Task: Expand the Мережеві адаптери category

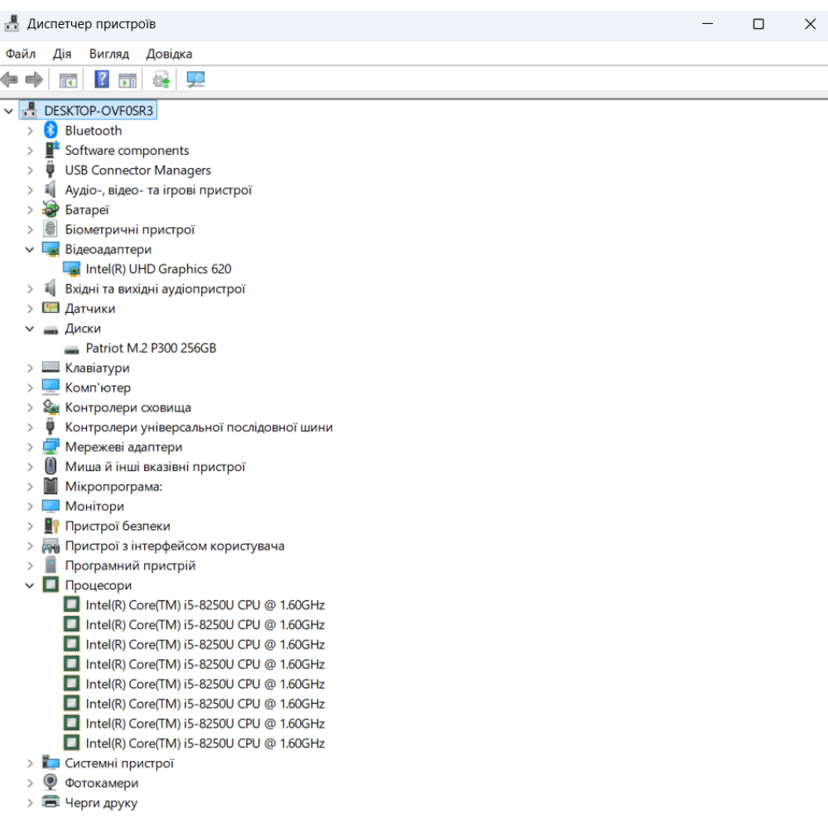Action: [x=30, y=447]
